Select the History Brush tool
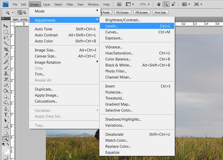This screenshot has height=160, width=223. coord(6,79)
